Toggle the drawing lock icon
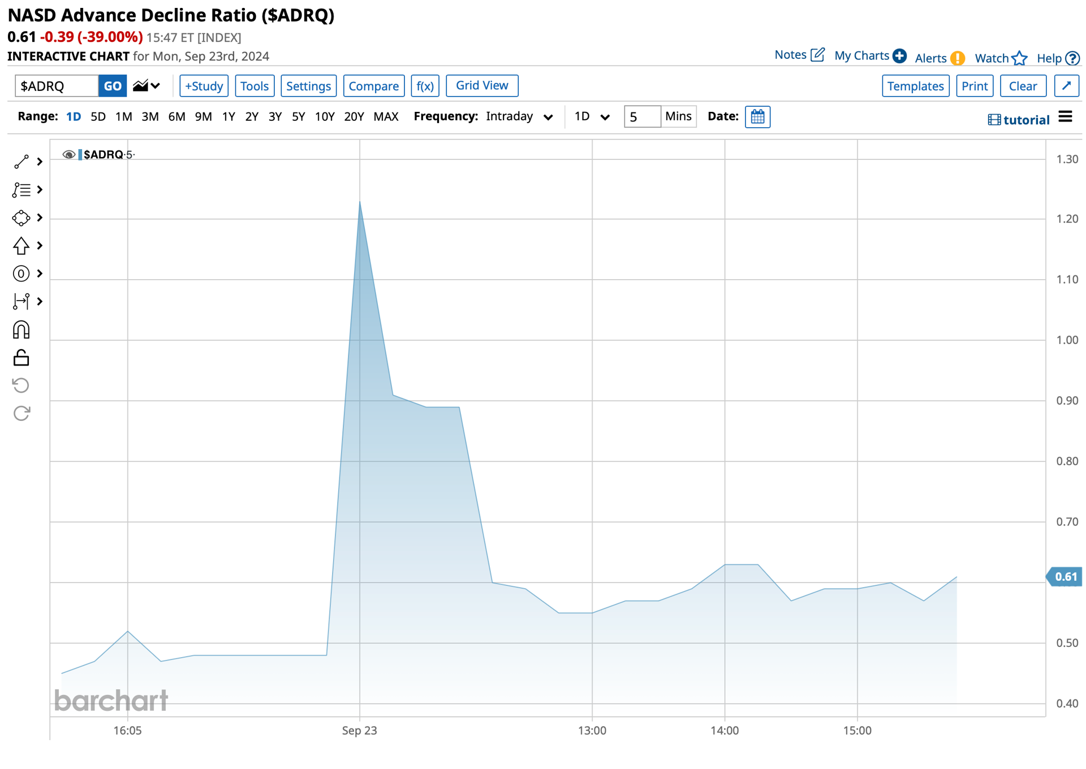The image size is (1086, 769). pyautogui.click(x=21, y=358)
